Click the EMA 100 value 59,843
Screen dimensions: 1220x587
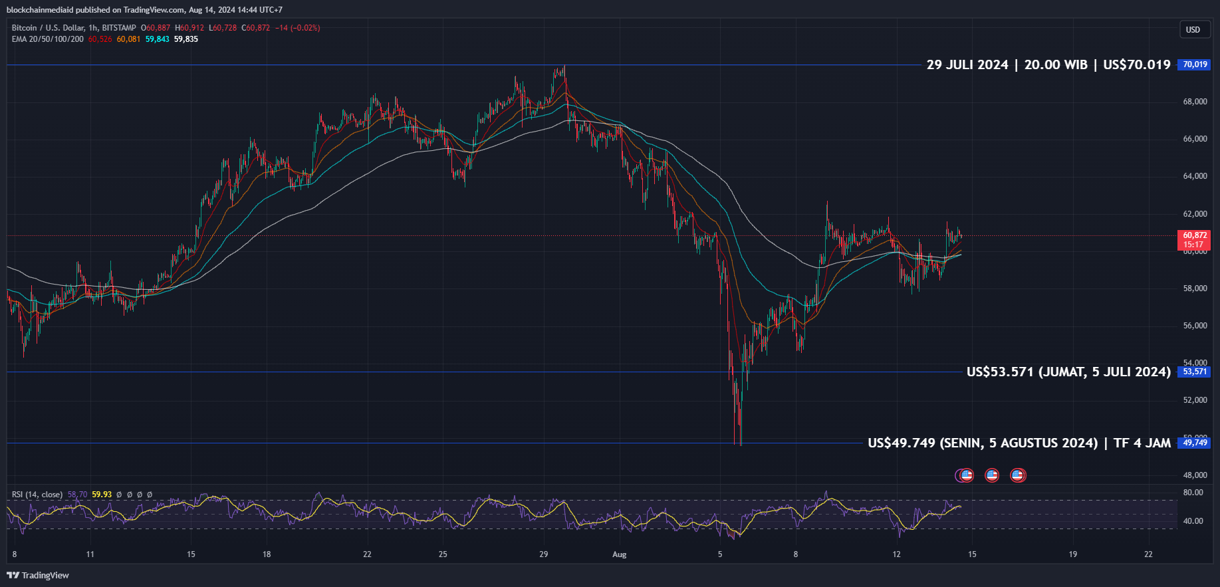(158, 39)
